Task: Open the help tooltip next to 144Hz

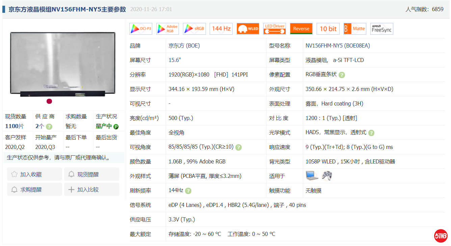Action: pos(188,191)
